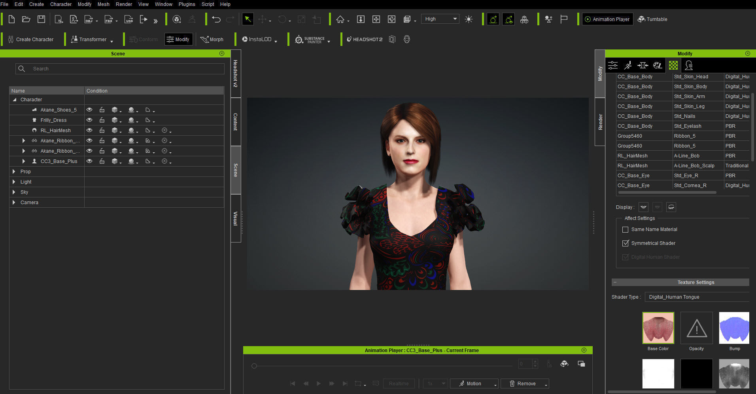Click the third Display mode icon
This screenshot has width=756, height=394.
[x=671, y=207]
